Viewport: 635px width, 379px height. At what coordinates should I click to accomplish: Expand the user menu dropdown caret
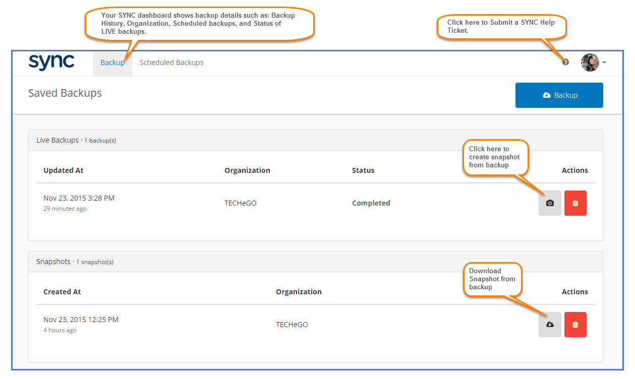[x=604, y=63]
